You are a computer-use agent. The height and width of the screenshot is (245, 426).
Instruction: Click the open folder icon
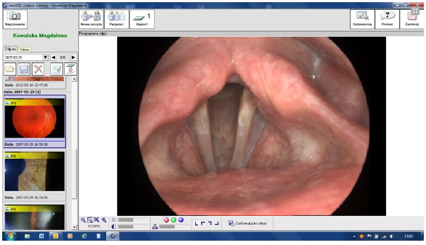[10, 69]
